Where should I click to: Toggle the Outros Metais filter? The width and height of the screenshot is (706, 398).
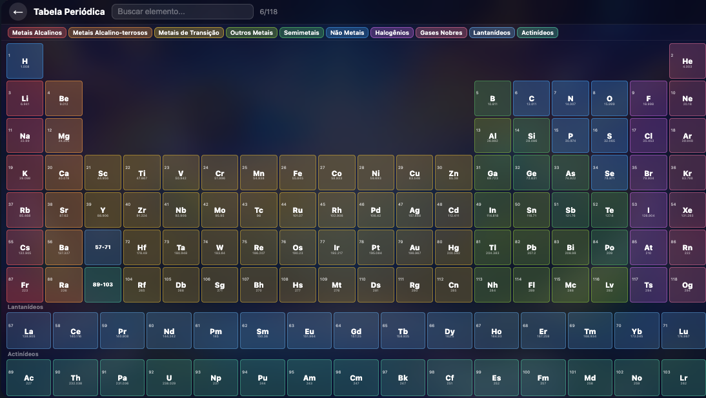coord(251,33)
